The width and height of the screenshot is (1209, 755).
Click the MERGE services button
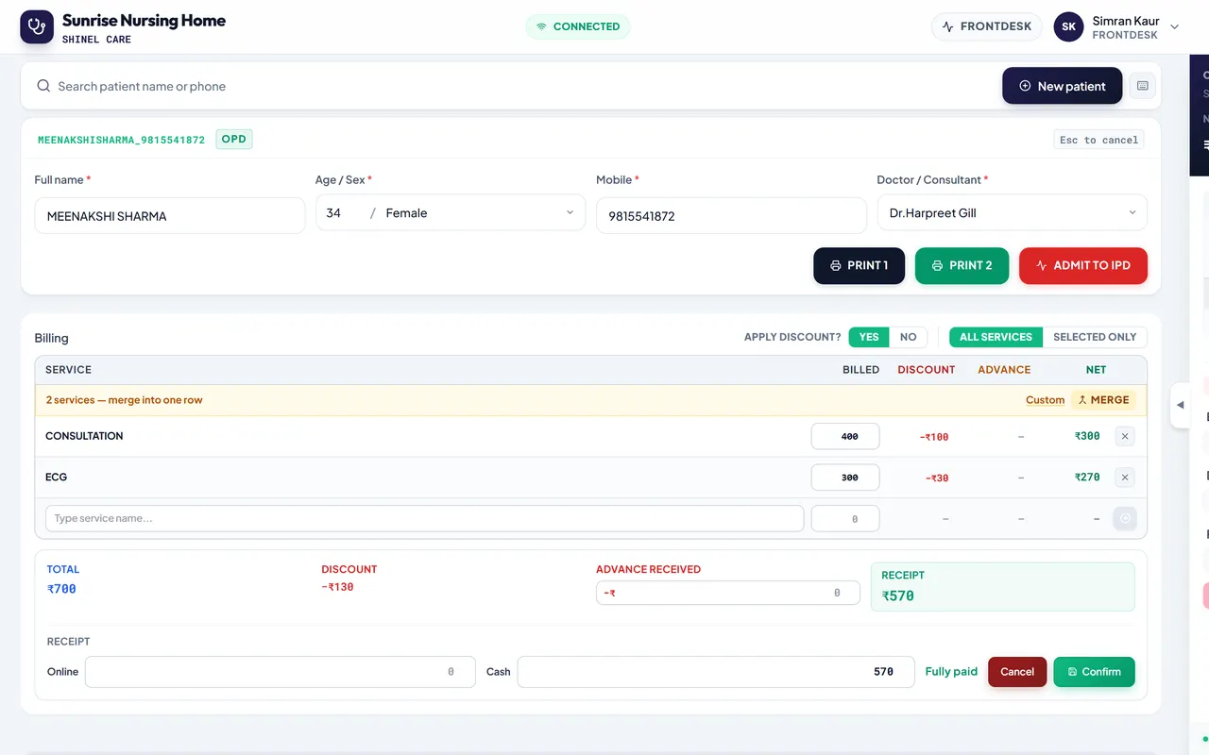pyautogui.click(x=1103, y=400)
